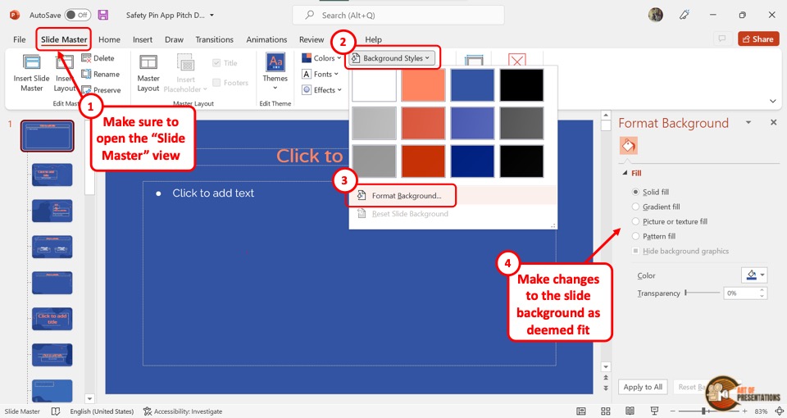The width and height of the screenshot is (787, 418).
Task: Toggle the AutoSave switch
Action: coord(77,15)
